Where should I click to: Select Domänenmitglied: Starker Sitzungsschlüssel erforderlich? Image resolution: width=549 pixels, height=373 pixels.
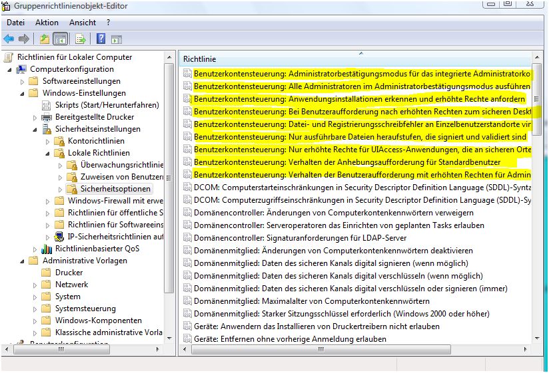pos(342,314)
